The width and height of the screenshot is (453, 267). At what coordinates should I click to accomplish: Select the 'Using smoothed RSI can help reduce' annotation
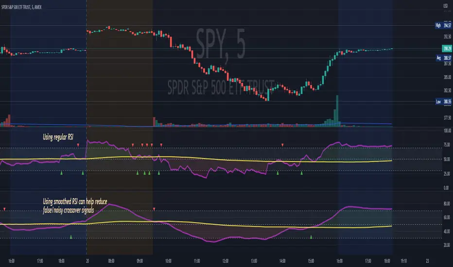(x=75, y=201)
